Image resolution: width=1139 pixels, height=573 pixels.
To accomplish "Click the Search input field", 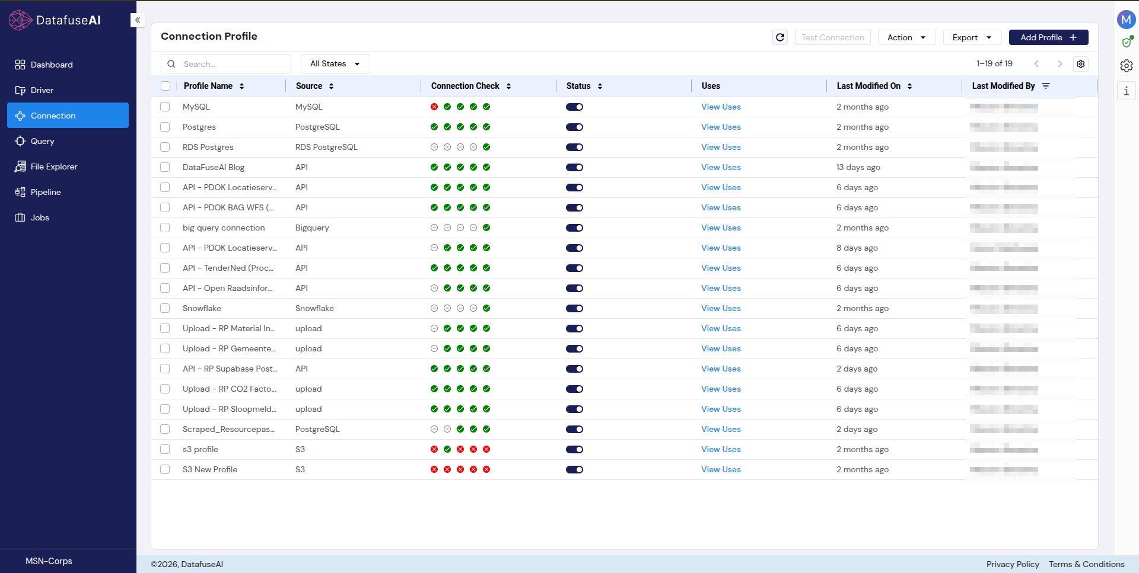I will pos(226,64).
